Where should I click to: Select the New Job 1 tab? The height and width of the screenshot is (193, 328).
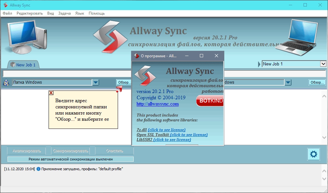click(x=23, y=65)
